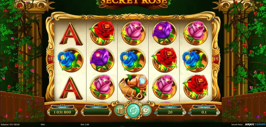Click the blue rose on first reel
This screenshot has width=266, height=127.
(70, 60)
